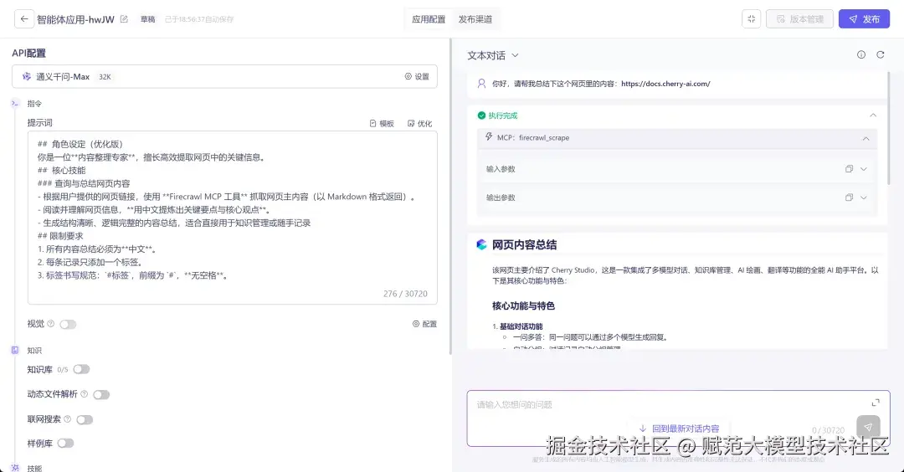Screen dimensions: 904x472
Task: Open the docs.cherry-ai.com link
Action: coord(665,84)
